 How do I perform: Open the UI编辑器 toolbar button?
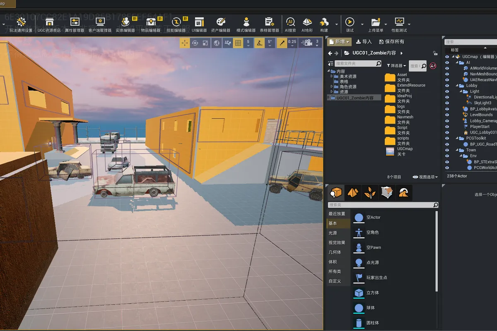pos(199,24)
